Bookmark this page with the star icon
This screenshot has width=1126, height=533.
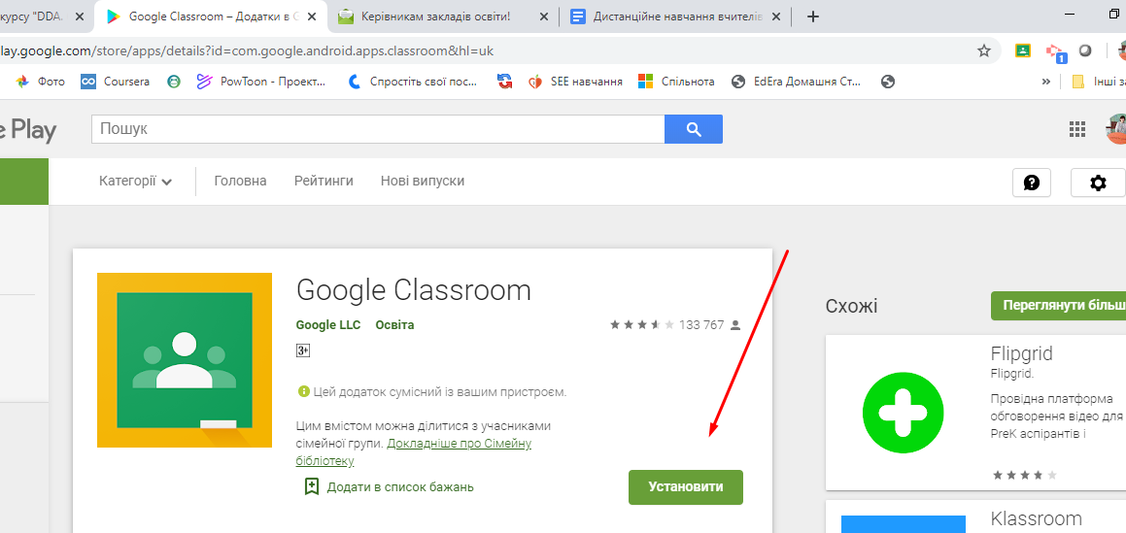point(984,50)
